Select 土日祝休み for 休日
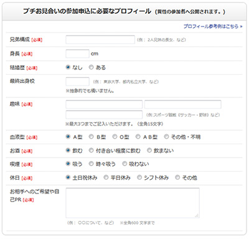 pyautogui.click(x=68, y=177)
